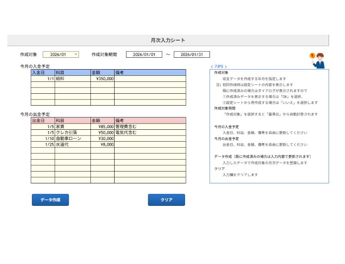Click the 今月の入金予定 table label

pos(35,66)
